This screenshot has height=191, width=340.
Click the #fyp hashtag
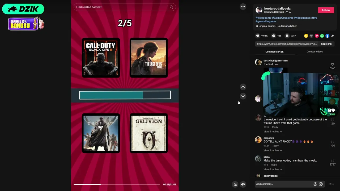pyautogui.click(x=314, y=18)
